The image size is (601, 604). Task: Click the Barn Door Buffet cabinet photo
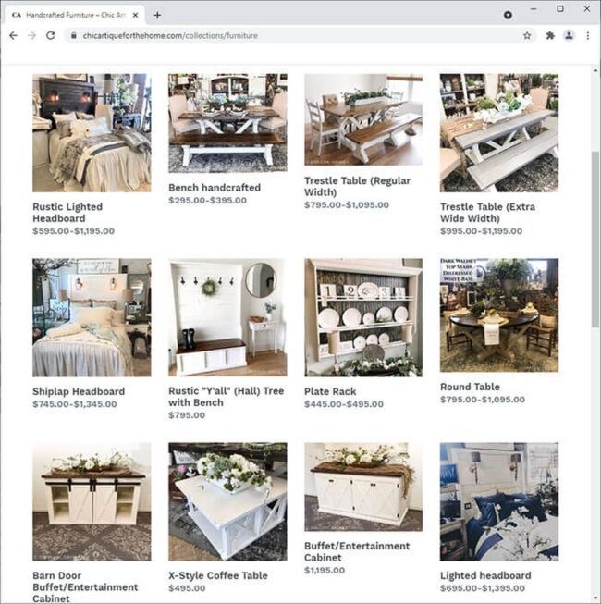[x=92, y=501]
